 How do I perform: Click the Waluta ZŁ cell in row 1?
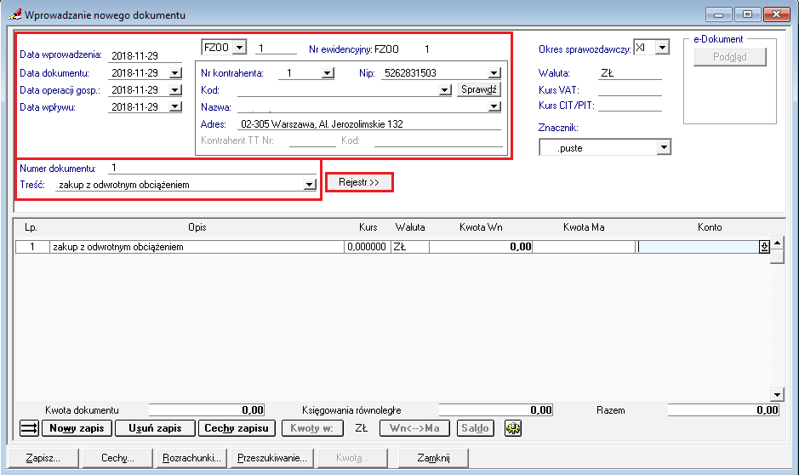410,247
